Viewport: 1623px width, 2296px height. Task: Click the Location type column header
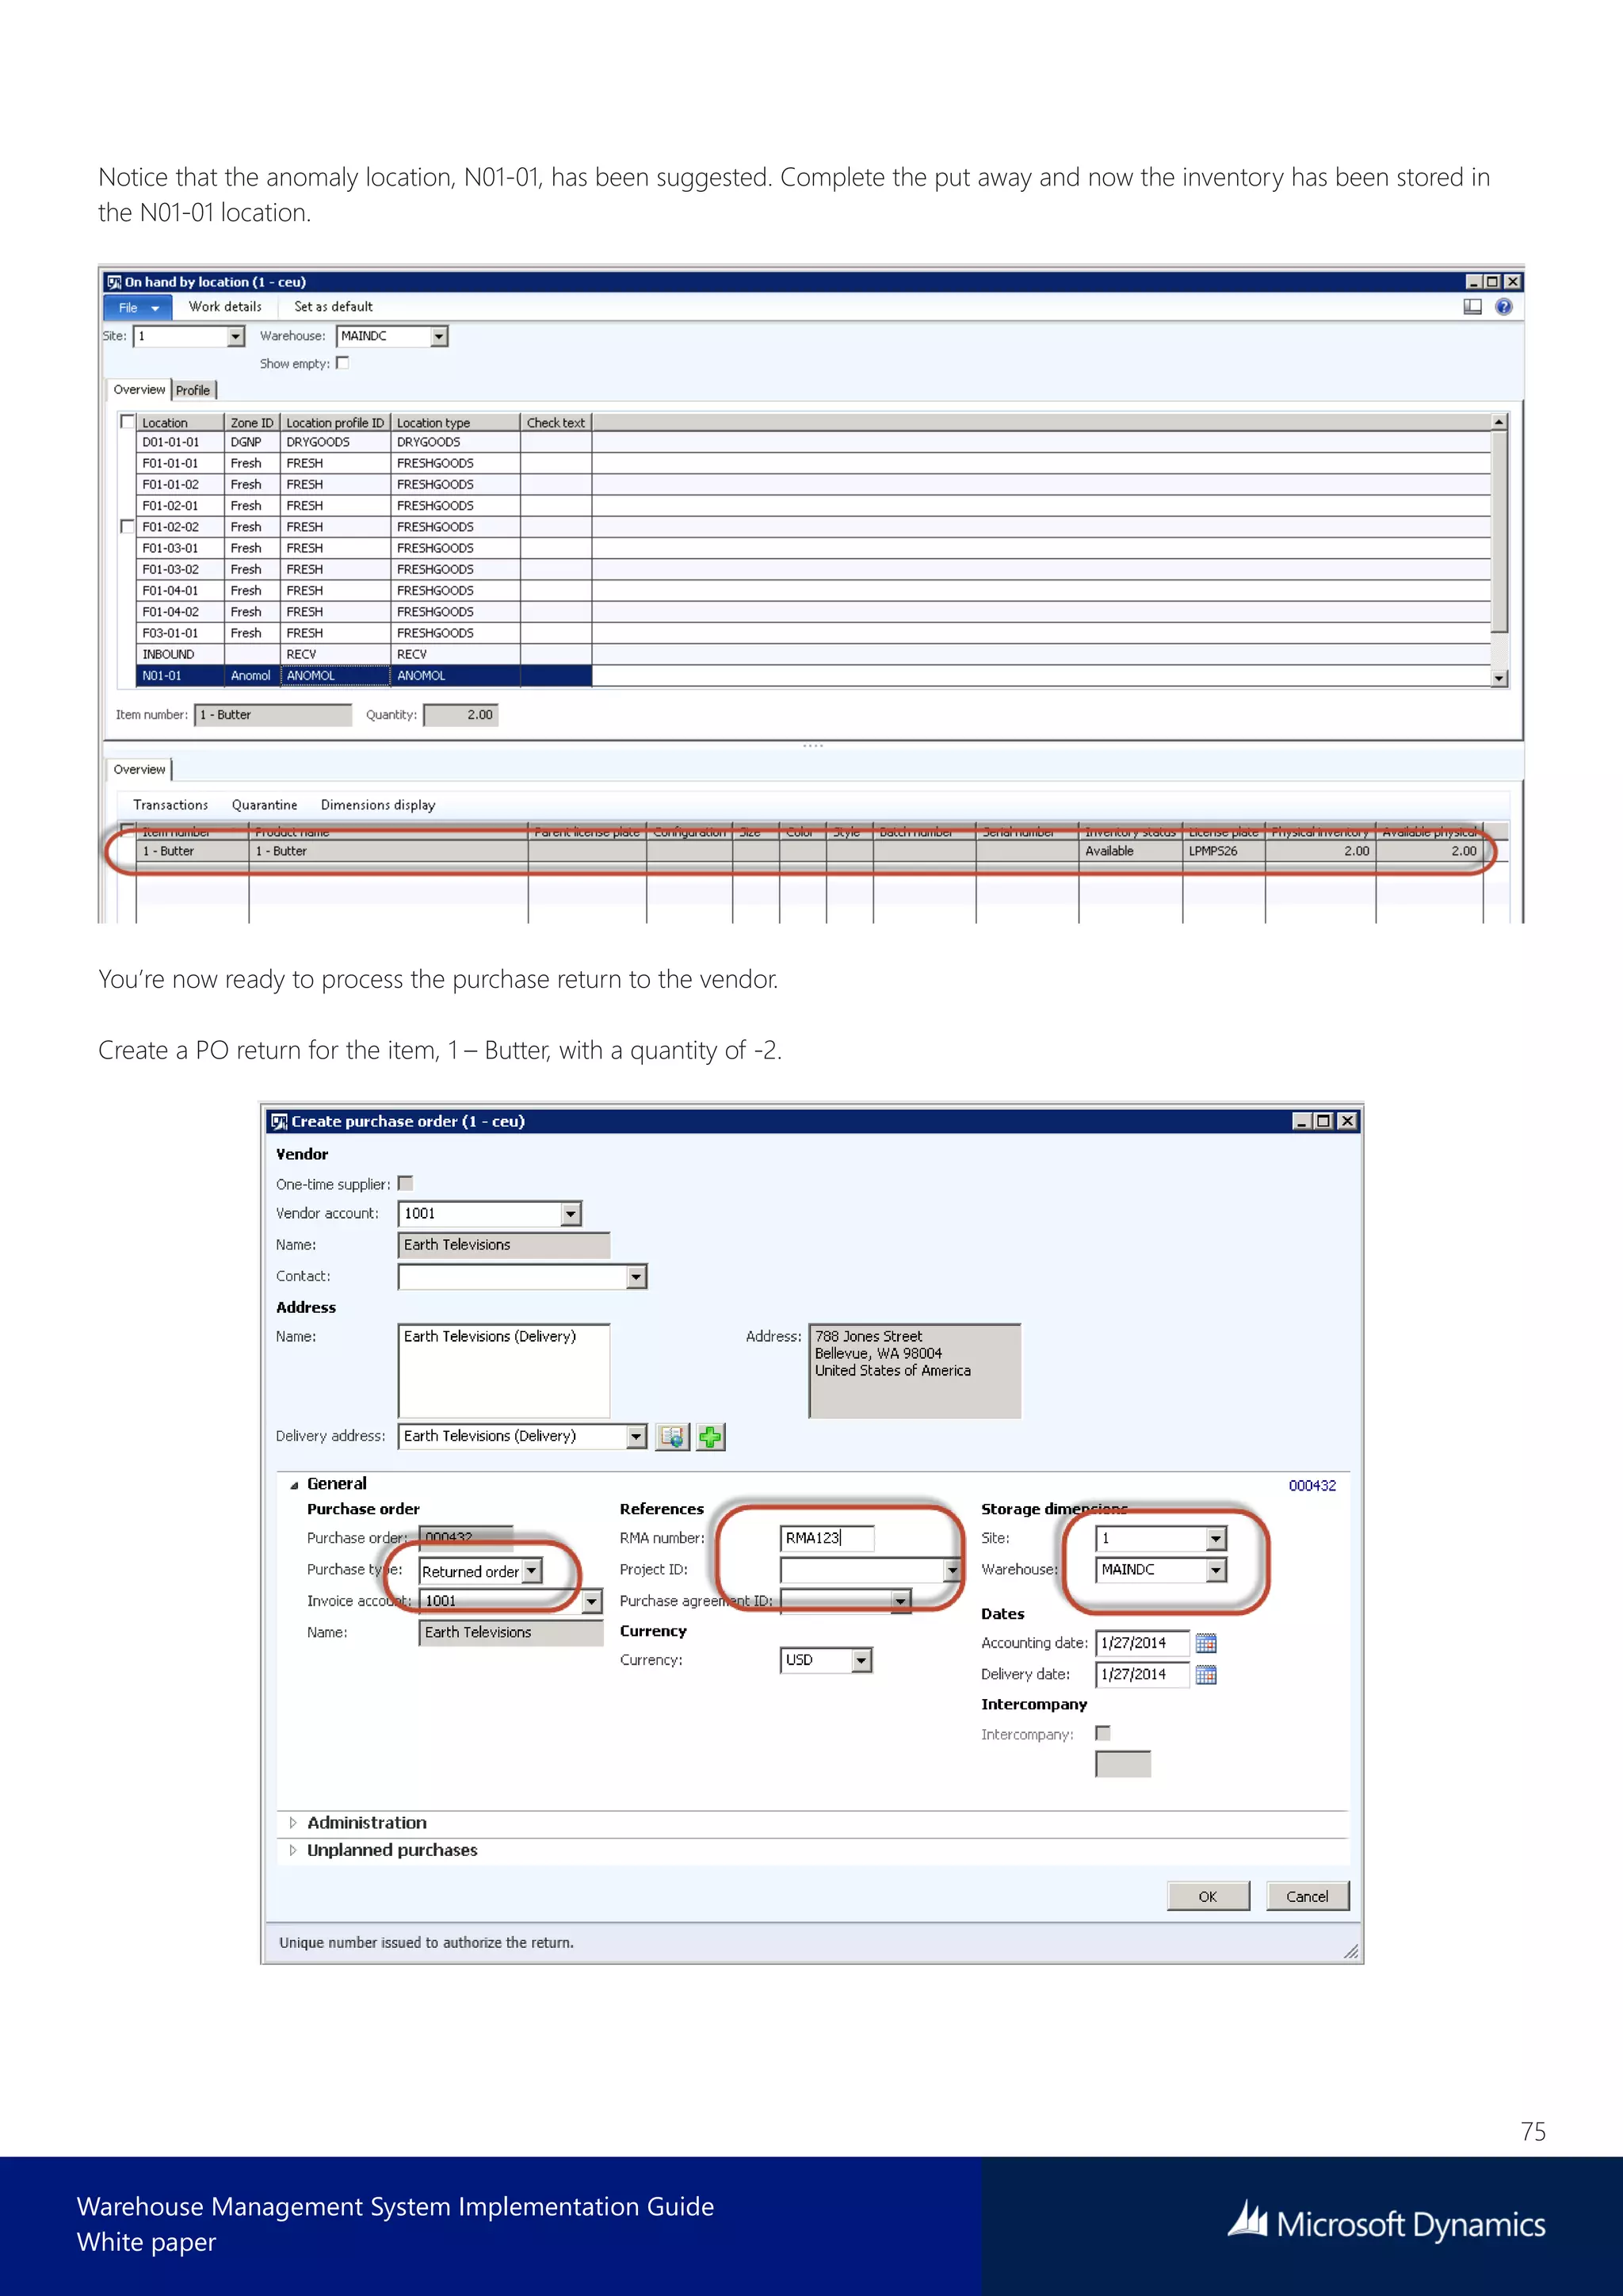point(455,423)
